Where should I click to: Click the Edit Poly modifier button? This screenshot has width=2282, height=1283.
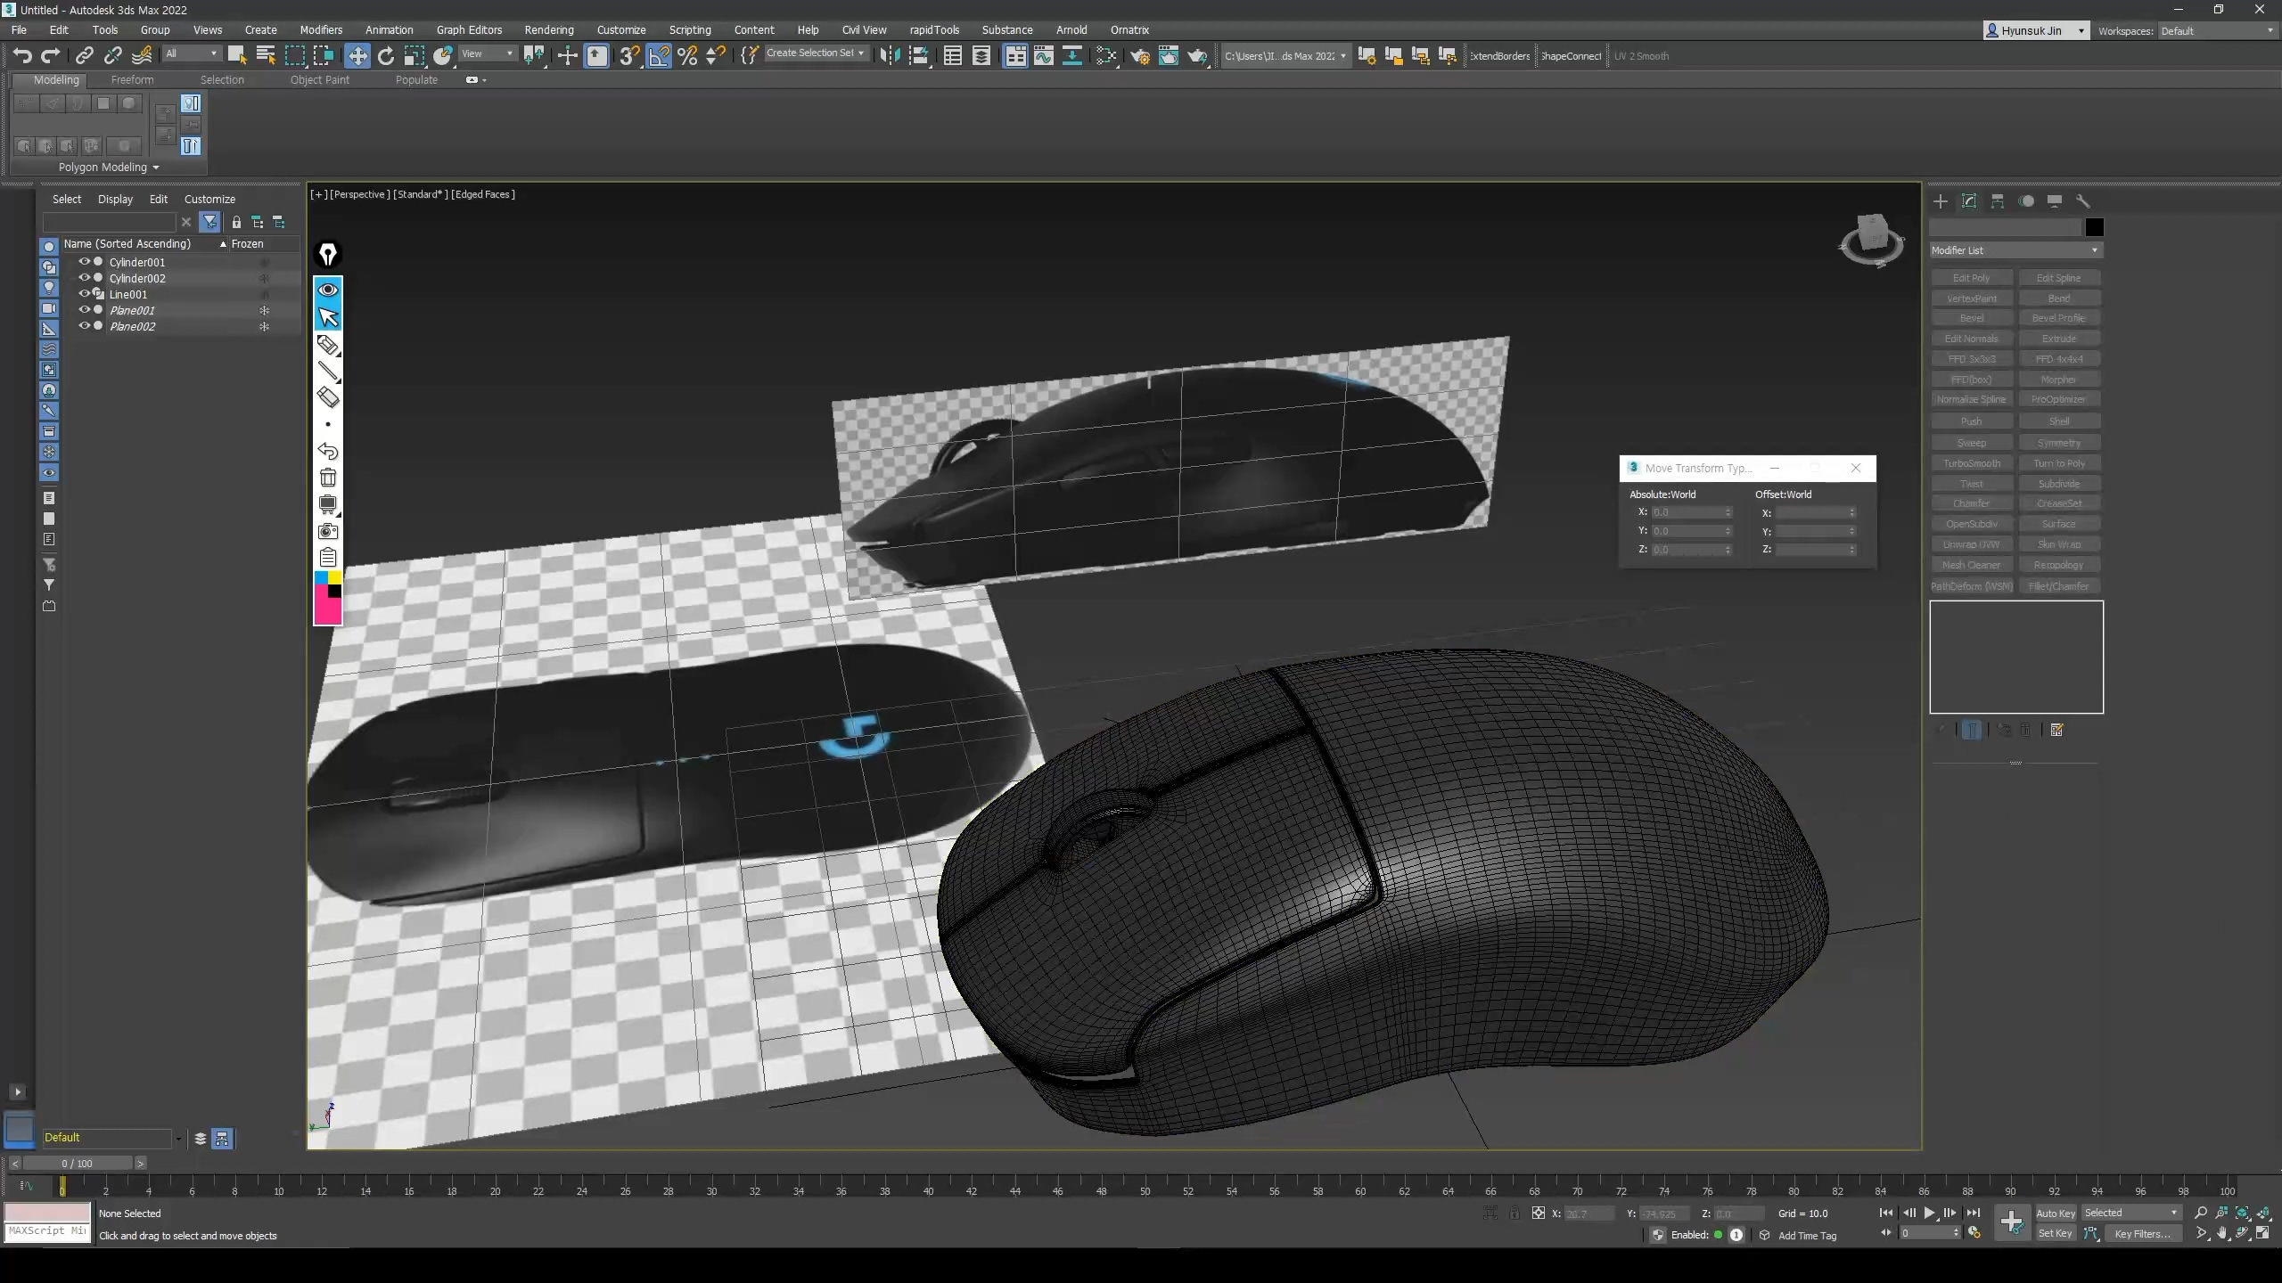coord(1972,278)
